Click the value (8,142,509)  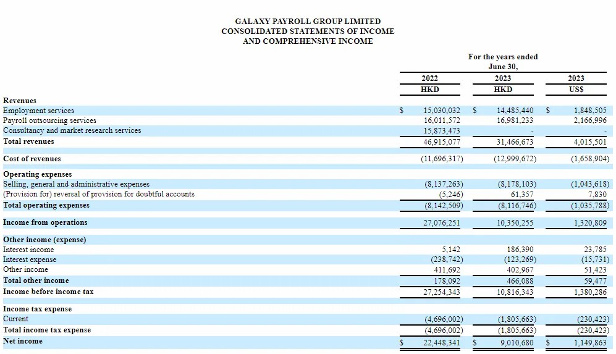coord(444,206)
